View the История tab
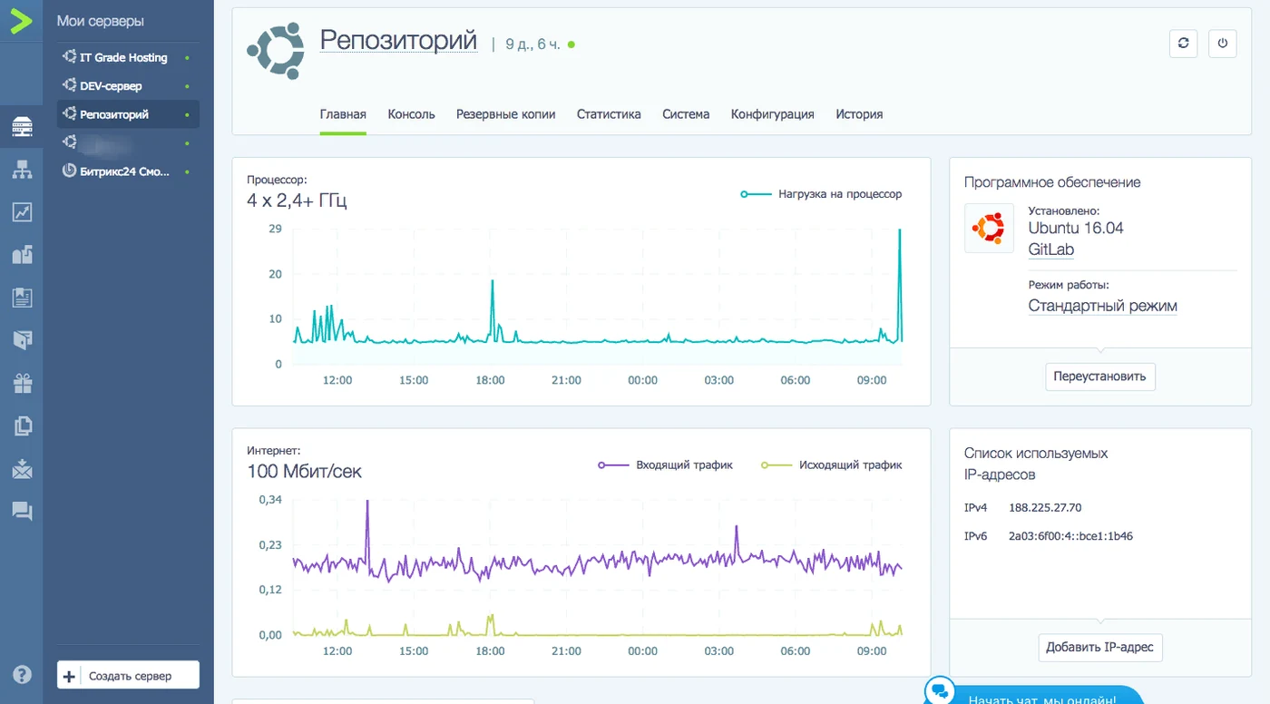The width and height of the screenshot is (1270, 704). [x=859, y=114]
